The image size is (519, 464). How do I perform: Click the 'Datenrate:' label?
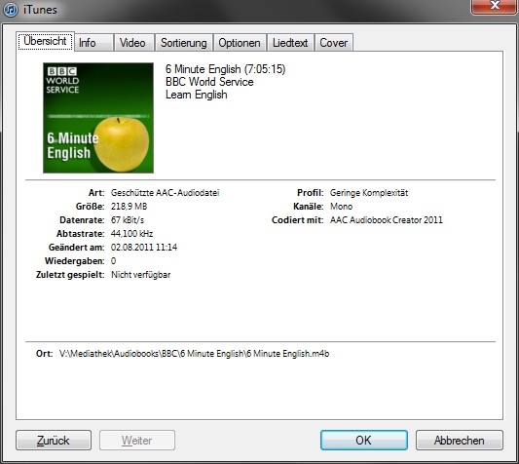pyautogui.click(x=82, y=219)
